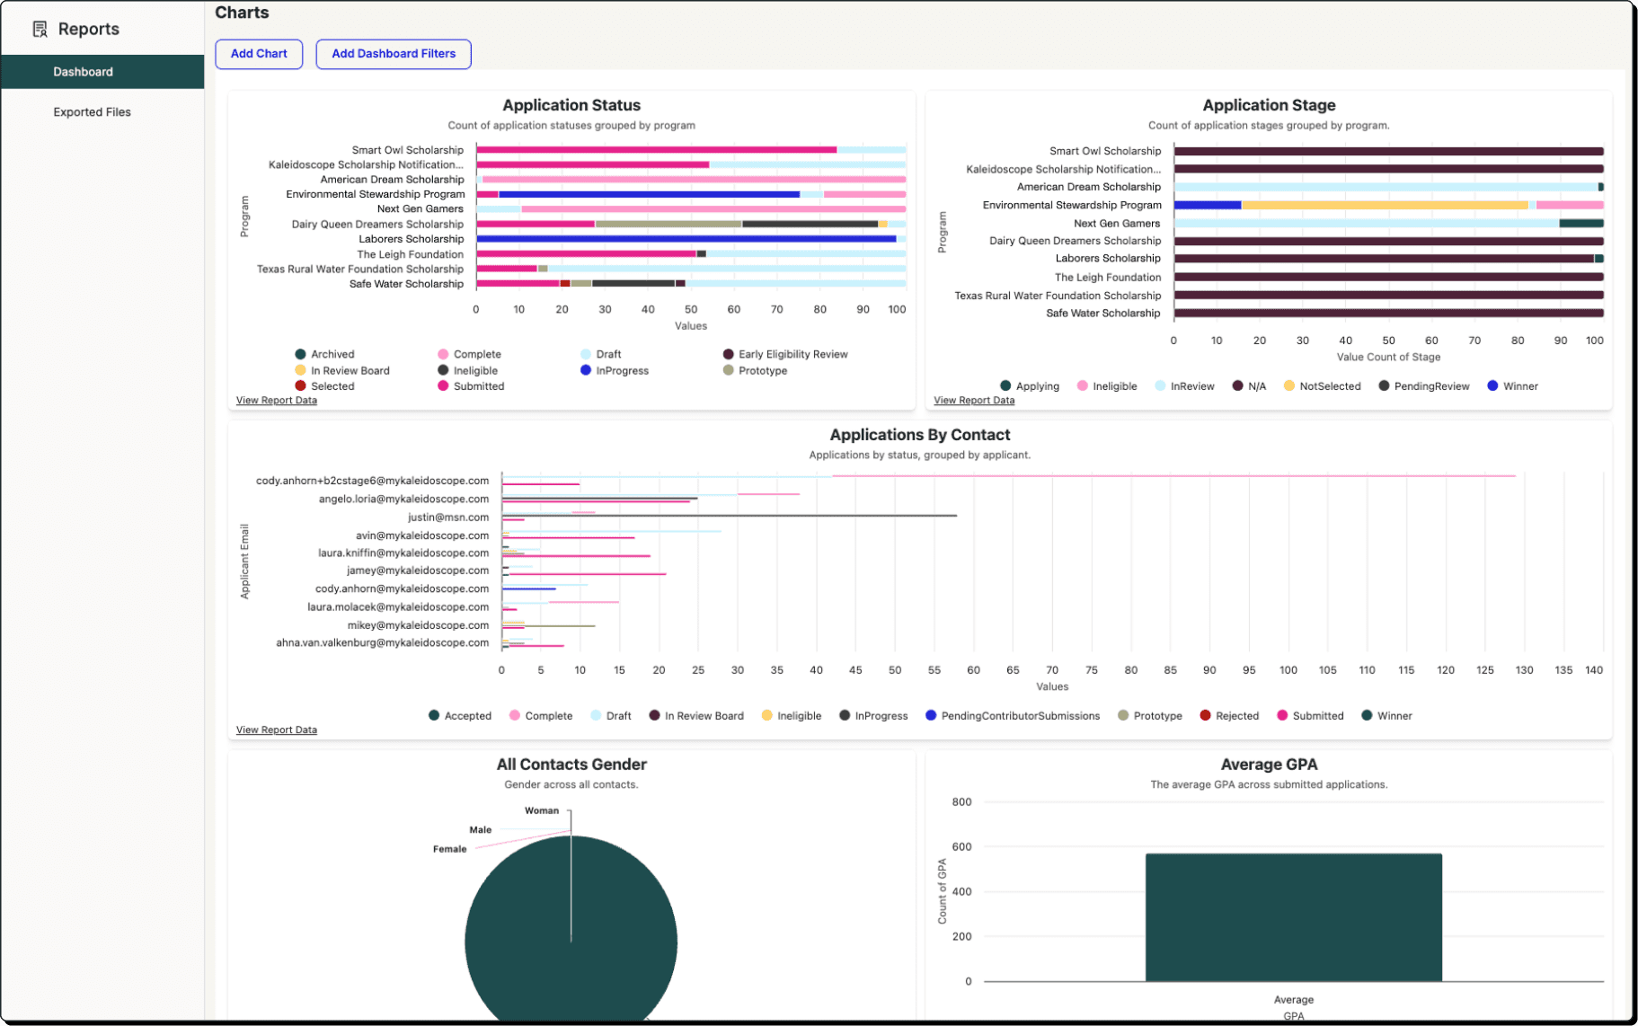Open the Exported Files section

click(92, 112)
